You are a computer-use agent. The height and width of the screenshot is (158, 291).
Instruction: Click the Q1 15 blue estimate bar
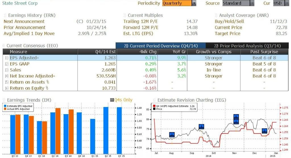point(93,136)
